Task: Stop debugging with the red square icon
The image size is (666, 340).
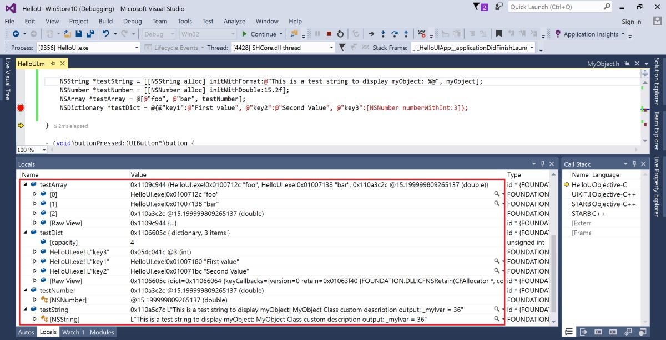Action: coord(329,34)
